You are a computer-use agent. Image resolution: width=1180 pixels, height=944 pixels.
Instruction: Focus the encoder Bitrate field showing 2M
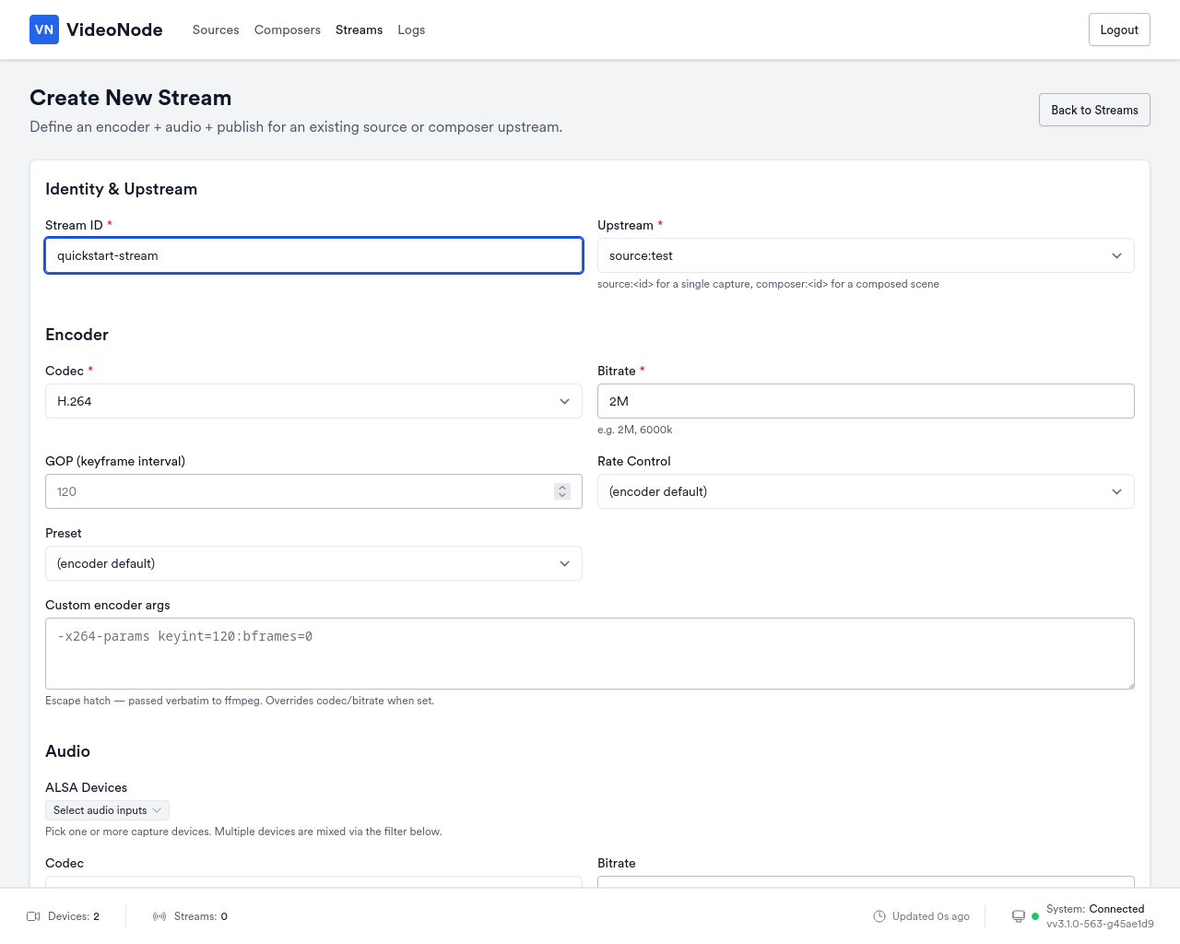pyautogui.click(x=866, y=401)
